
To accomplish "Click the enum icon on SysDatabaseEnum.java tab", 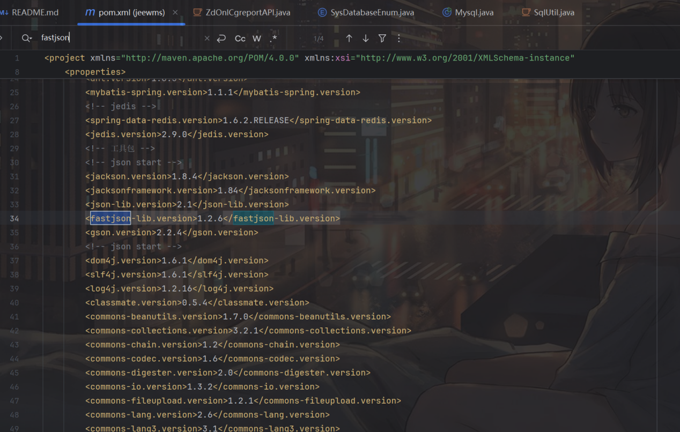I will tap(322, 12).
